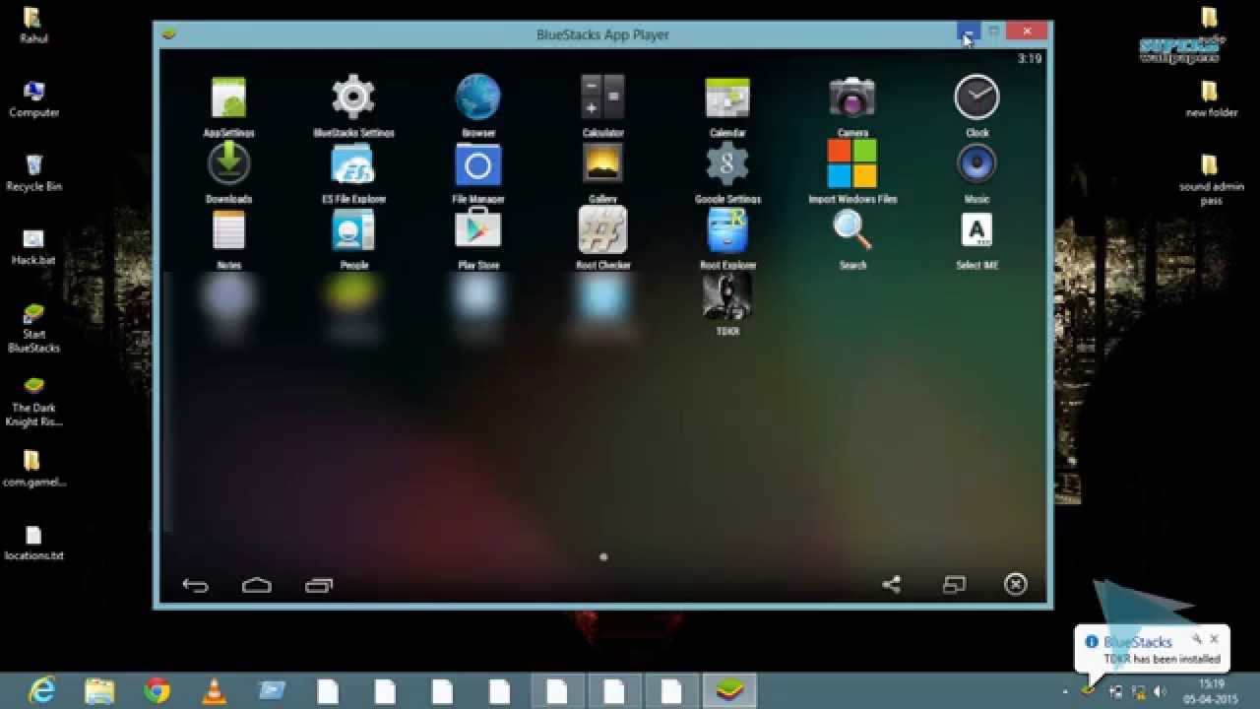Launch ES File Explorer
The height and width of the screenshot is (709, 1260).
[353, 164]
